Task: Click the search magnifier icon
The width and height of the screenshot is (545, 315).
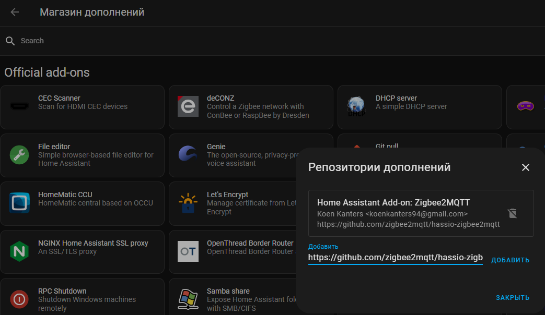Action: 10,41
